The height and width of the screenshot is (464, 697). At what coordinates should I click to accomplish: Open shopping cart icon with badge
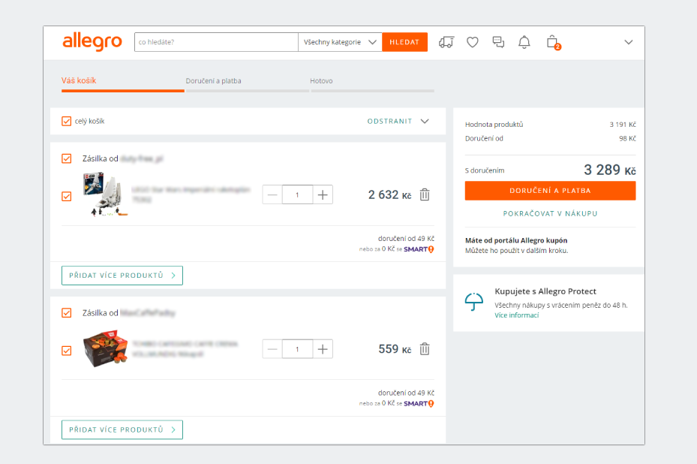tap(553, 43)
